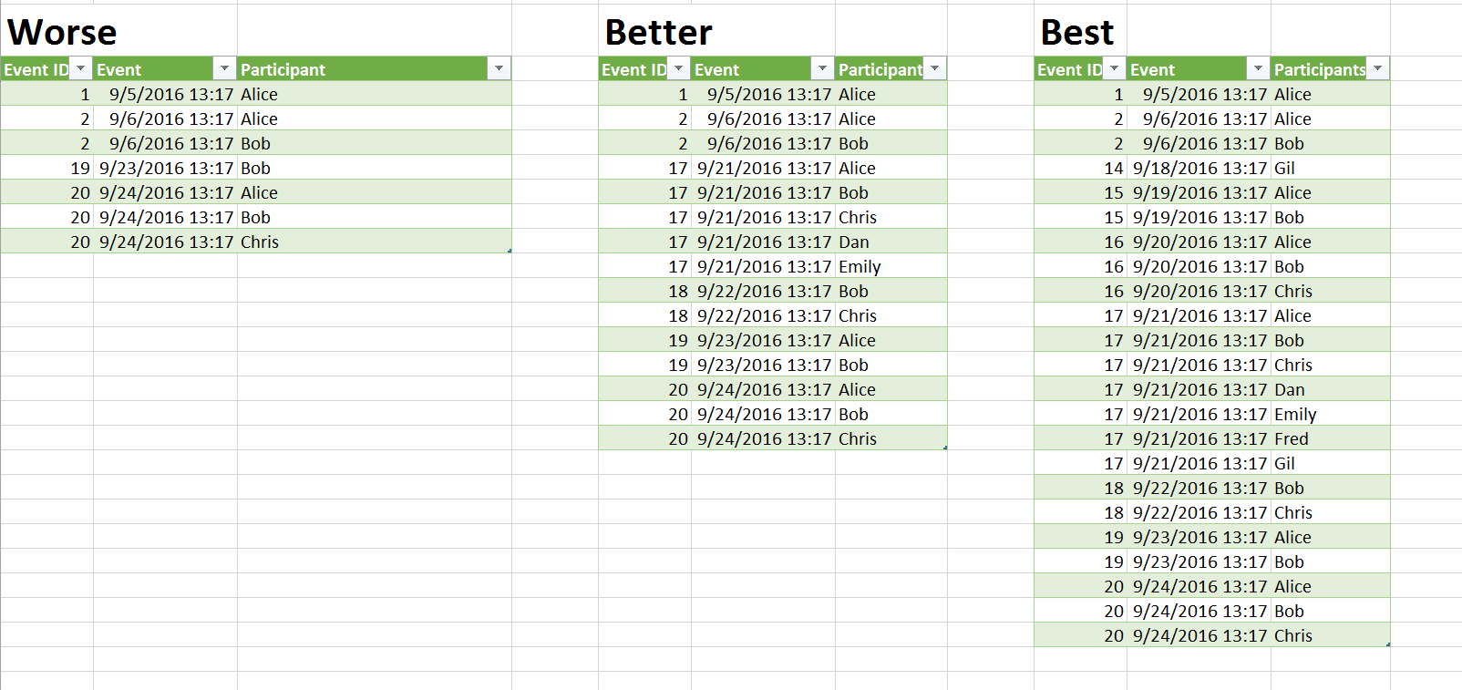
Task: Open Participant filter dropdown in Better table
Action: (x=934, y=69)
